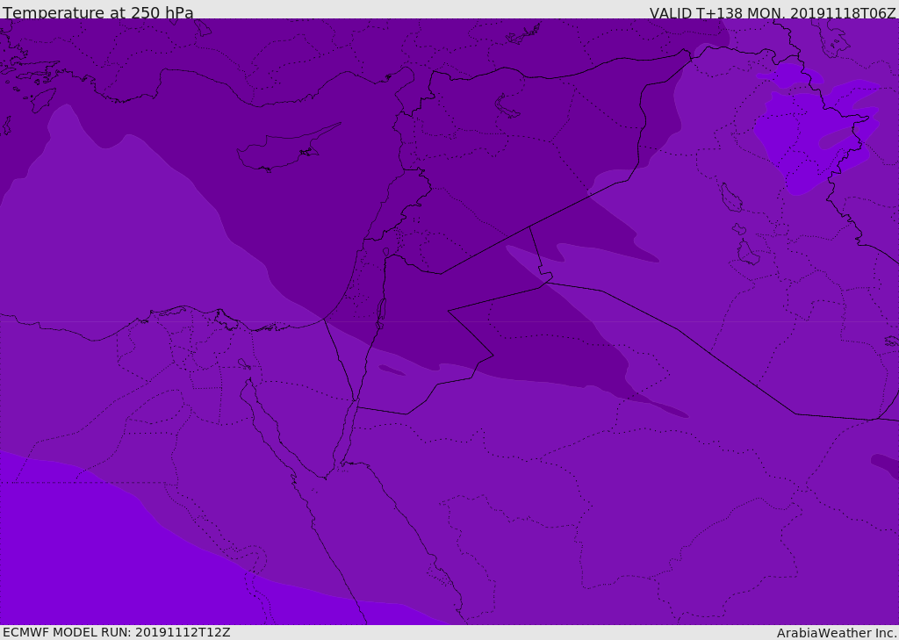Click the 'ECMWF MODEL RUN: 20191112T12Z' text
This screenshot has height=640, width=899.
[117, 632]
